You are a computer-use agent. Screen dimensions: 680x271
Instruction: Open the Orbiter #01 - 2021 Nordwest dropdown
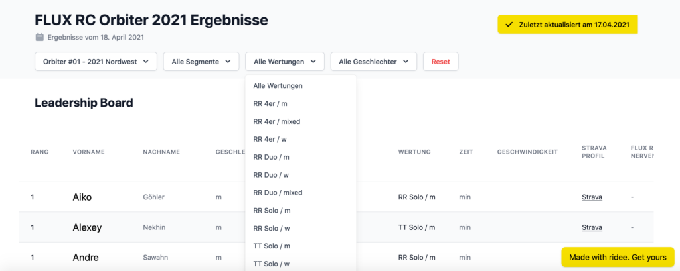pyautogui.click(x=96, y=62)
